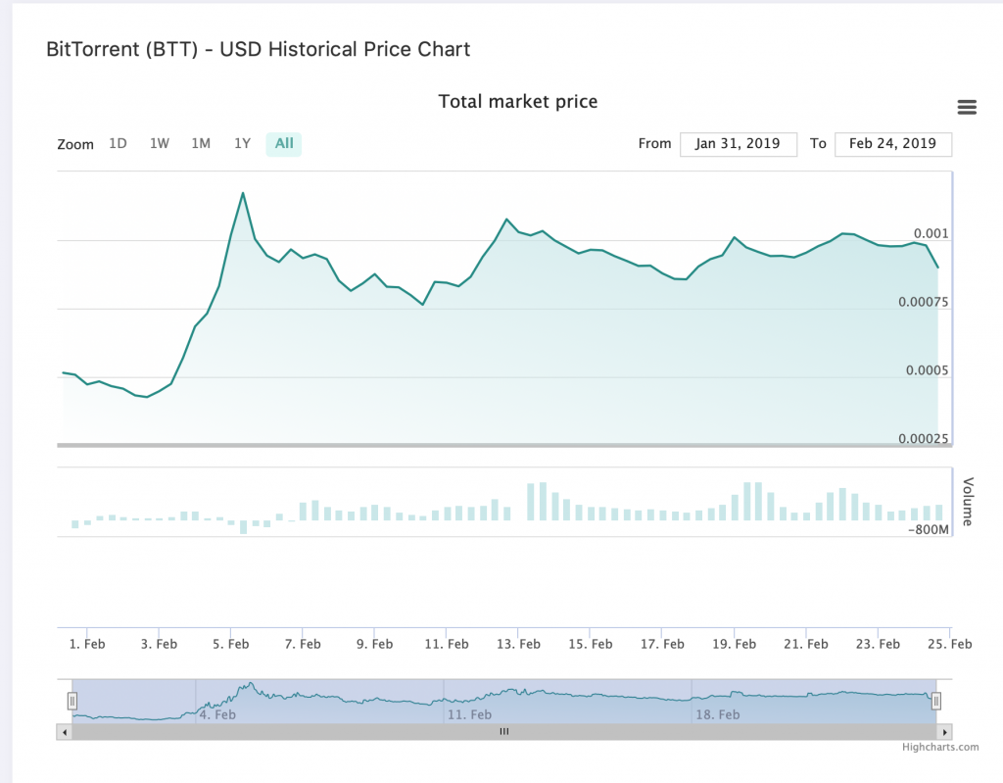The height and width of the screenshot is (783, 1003).
Task: Click the "23. Feb" date axis label
Action: click(x=878, y=644)
